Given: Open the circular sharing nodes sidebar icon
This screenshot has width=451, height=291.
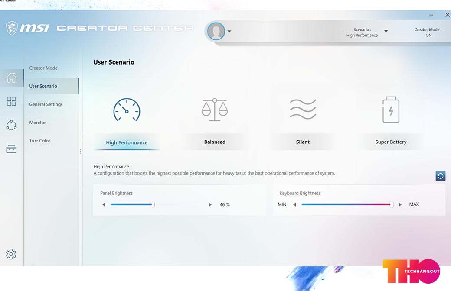Looking at the screenshot, I should [x=11, y=125].
